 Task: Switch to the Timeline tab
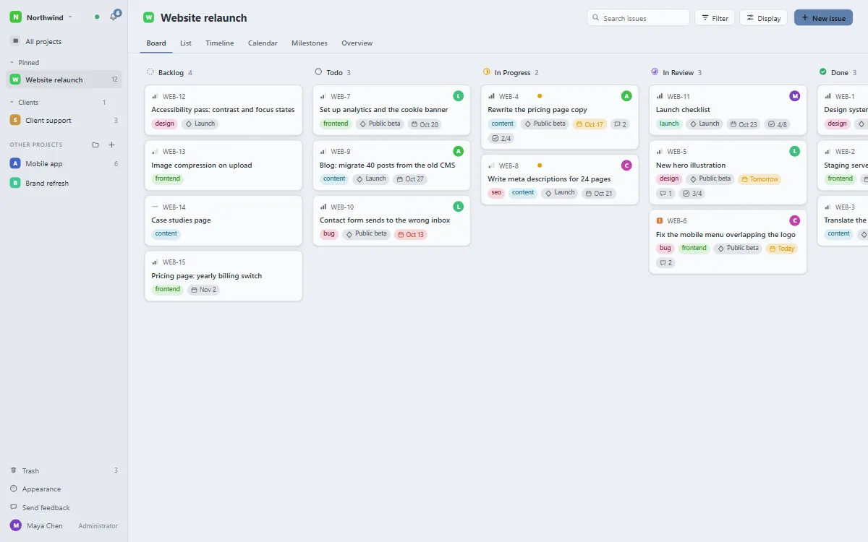(x=220, y=43)
